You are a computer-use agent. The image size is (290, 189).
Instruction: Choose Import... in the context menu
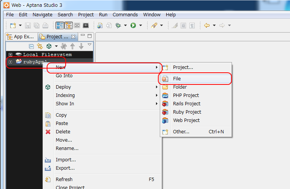point(101,160)
